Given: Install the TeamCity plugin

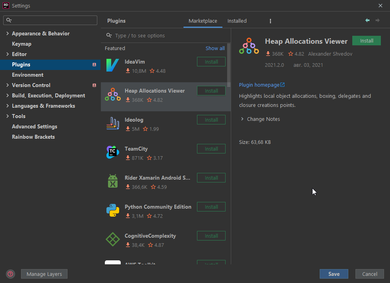Looking at the screenshot, I should (x=211, y=149).
